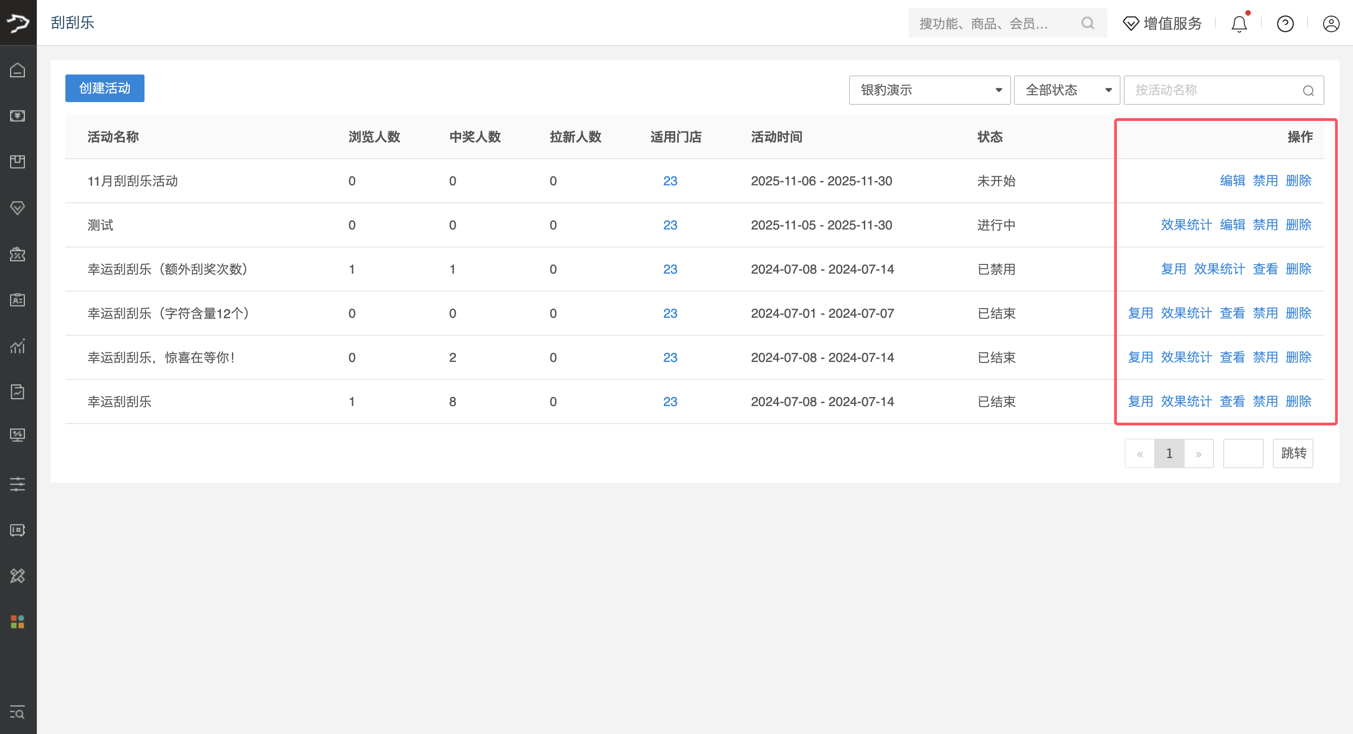
Task: Click the search menu icon at sidebar bottom
Action: coord(17,712)
